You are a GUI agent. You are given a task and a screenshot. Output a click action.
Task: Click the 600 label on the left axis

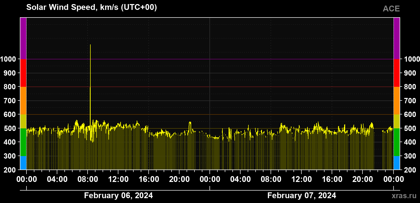pyautogui.click(x=10, y=114)
